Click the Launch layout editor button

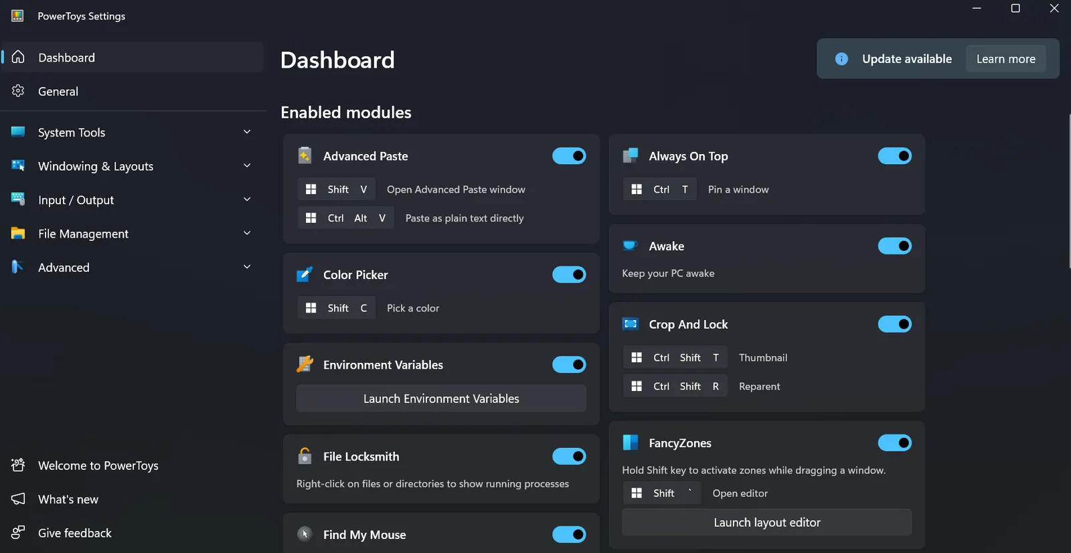[766, 522]
